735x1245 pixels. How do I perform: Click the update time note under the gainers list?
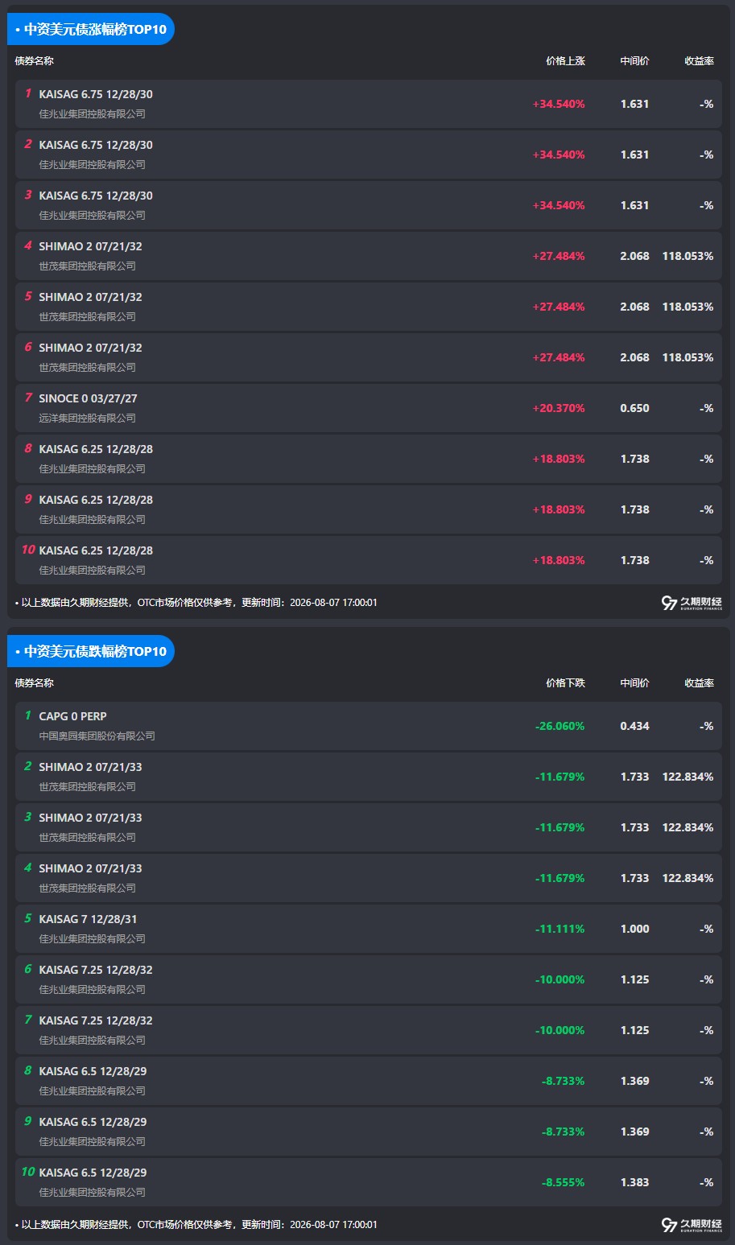coord(196,603)
